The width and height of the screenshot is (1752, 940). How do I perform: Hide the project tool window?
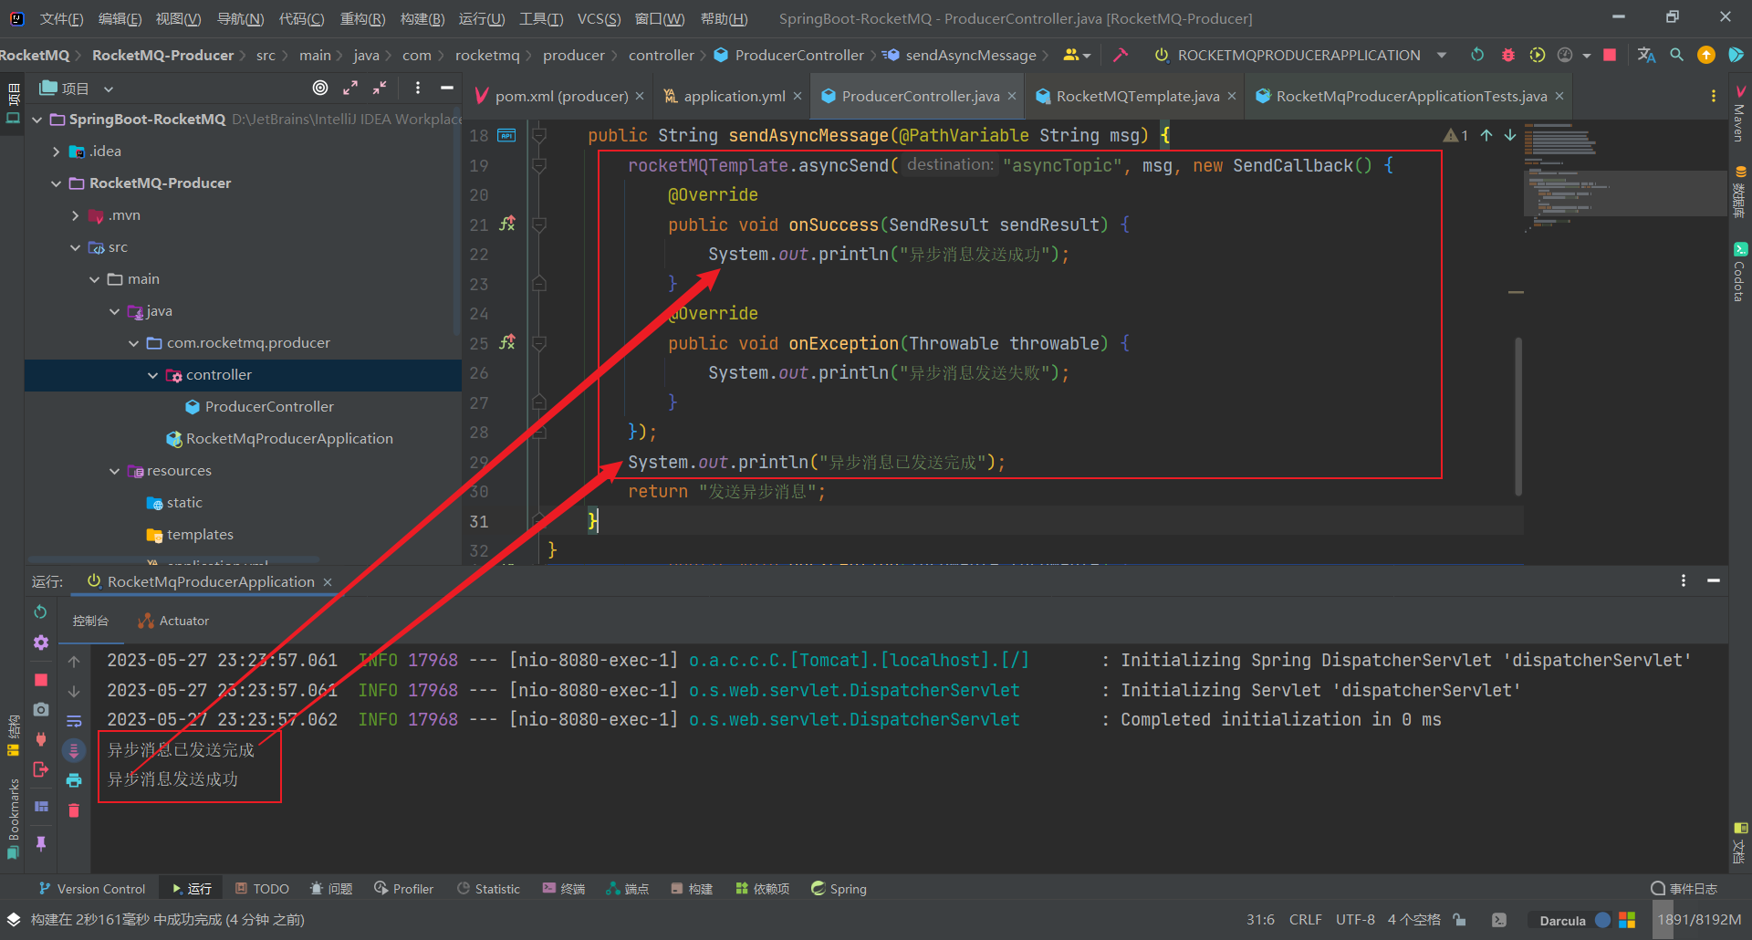click(447, 88)
